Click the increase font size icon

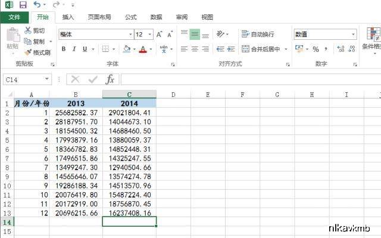pos(160,35)
